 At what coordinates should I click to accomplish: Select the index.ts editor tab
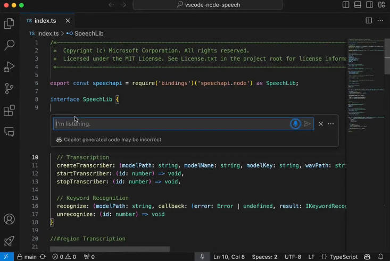[47, 21]
